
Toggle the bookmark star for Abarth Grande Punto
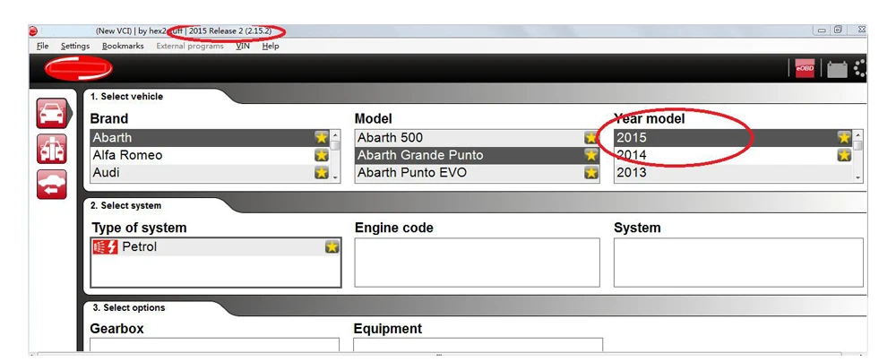pyautogui.click(x=590, y=155)
